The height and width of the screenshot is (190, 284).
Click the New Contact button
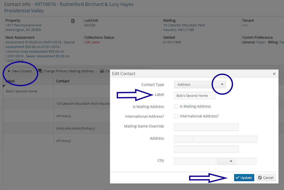[x=20, y=71]
